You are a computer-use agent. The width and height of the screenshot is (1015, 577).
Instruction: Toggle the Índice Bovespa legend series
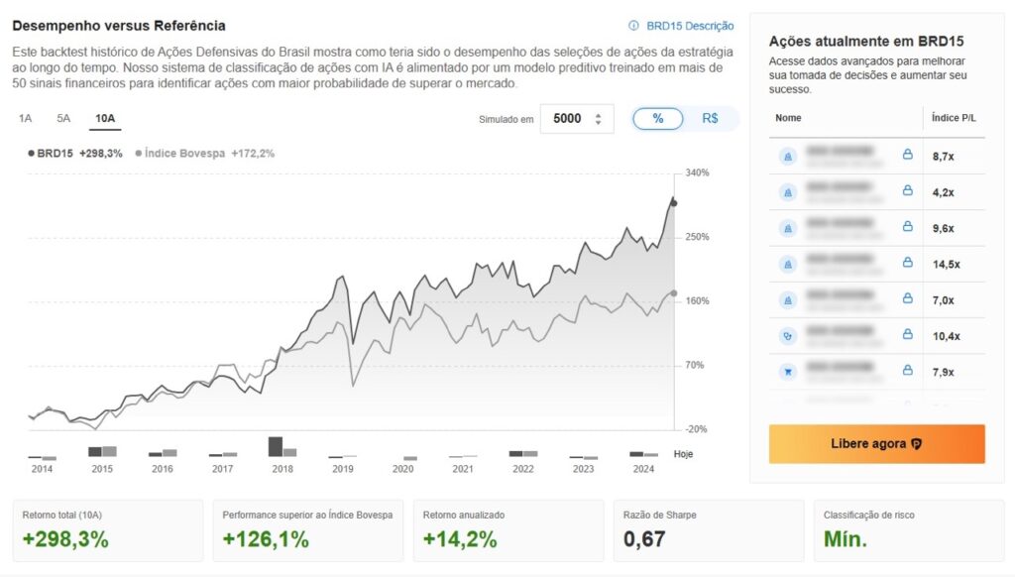coord(204,154)
